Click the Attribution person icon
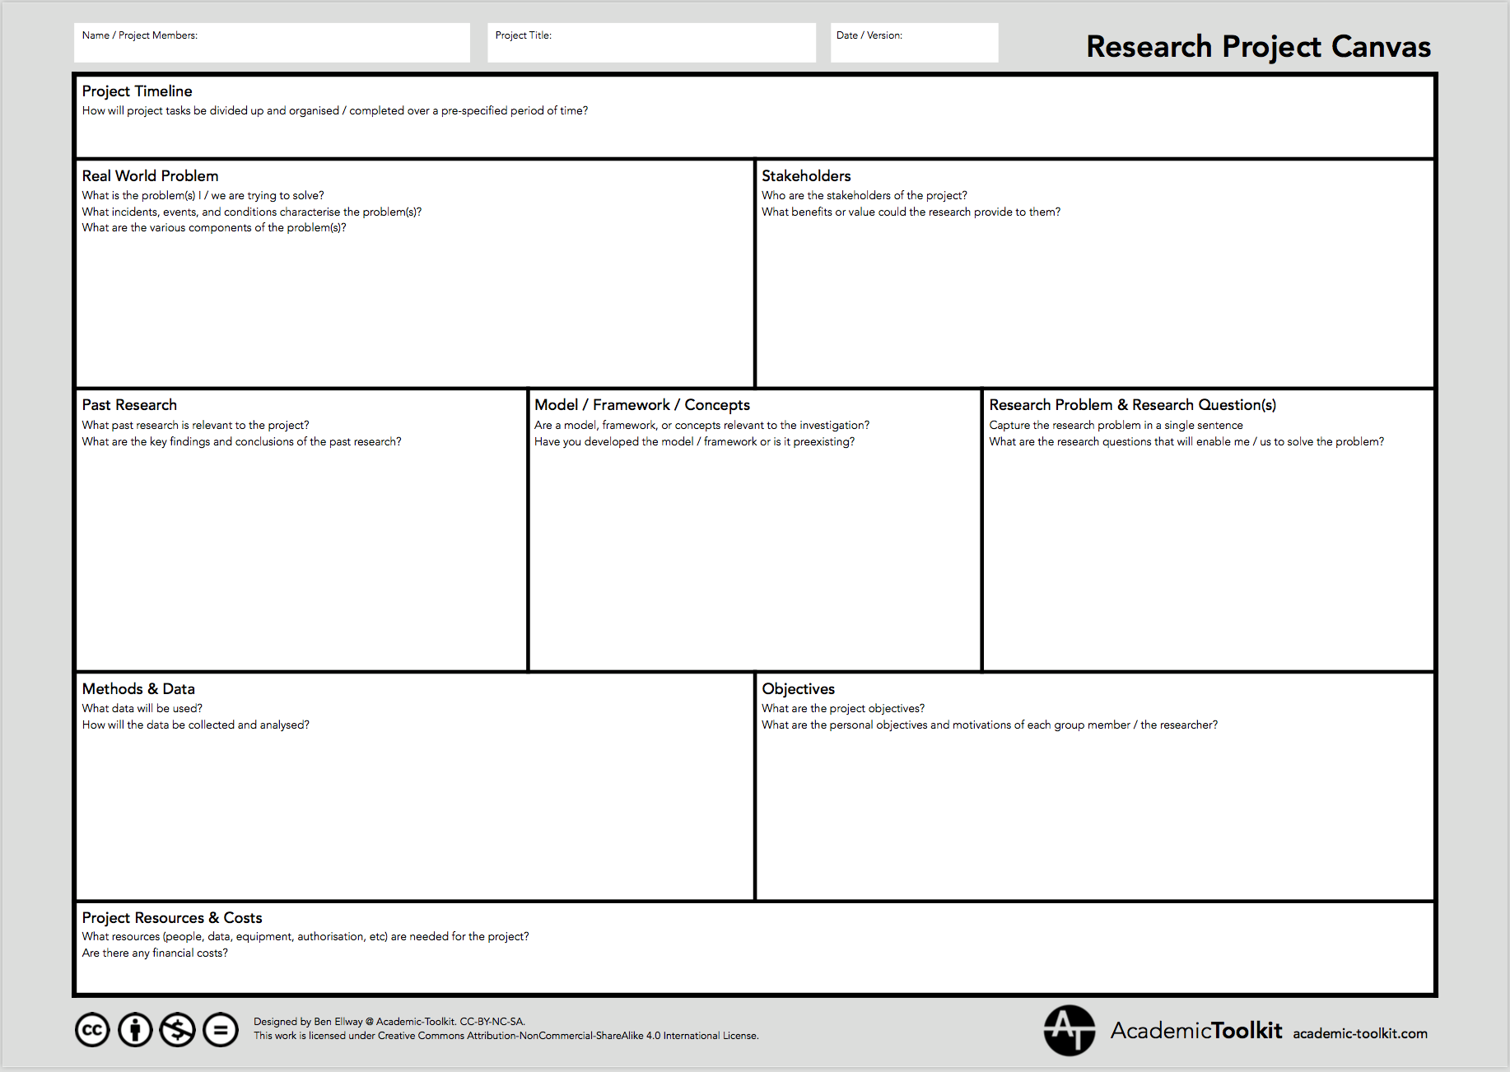Viewport: 1510px width, 1072px height. [135, 1030]
